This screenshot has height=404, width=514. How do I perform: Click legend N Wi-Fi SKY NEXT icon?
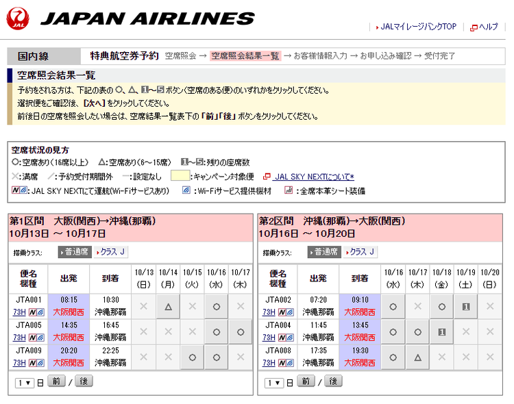point(19,190)
